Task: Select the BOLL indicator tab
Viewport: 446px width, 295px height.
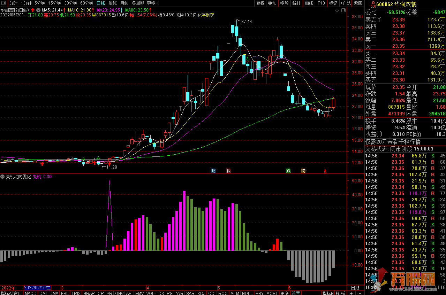Action: 247,293
